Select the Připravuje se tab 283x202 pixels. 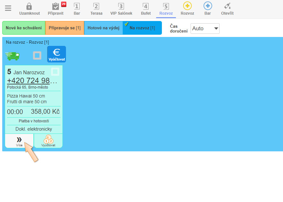[x=65, y=28]
